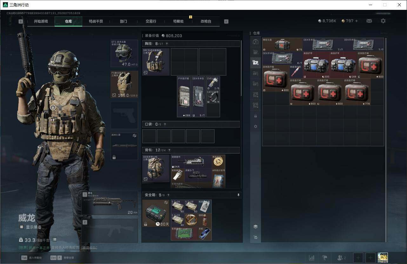This screenshot has height=264, width=407.
Task: Open the stats bar chart icon
Action: (x=312, y=258)
